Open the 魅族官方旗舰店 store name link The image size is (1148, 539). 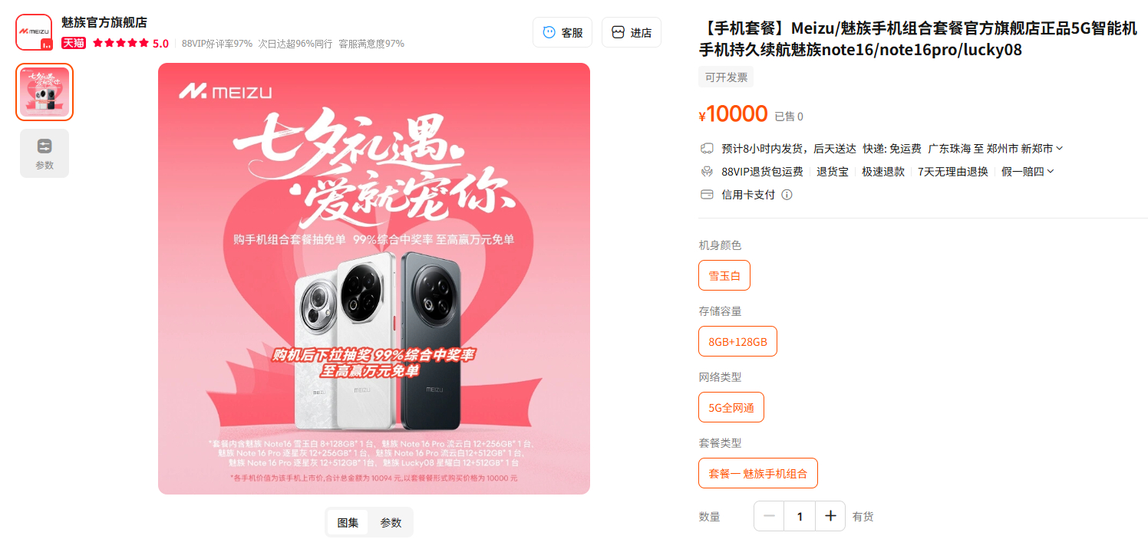click(104, 22)
